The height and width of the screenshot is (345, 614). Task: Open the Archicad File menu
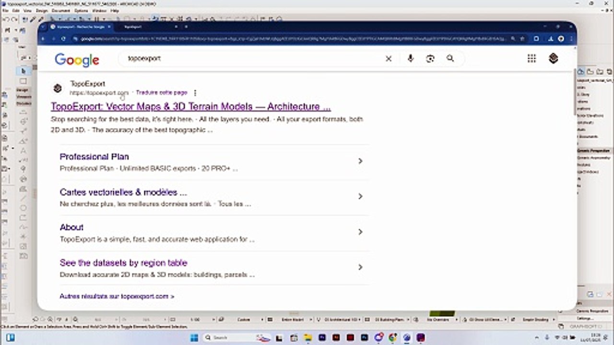pyautogui.click(x=5, y=11)
